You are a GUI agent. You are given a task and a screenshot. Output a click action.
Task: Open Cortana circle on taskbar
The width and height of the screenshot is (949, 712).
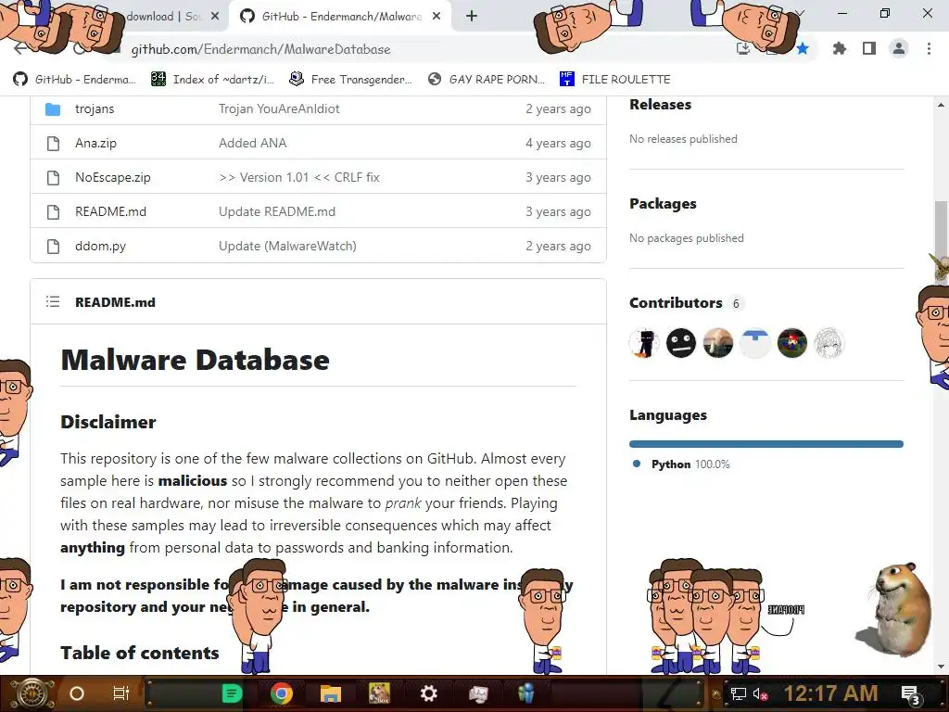point(77,693)
